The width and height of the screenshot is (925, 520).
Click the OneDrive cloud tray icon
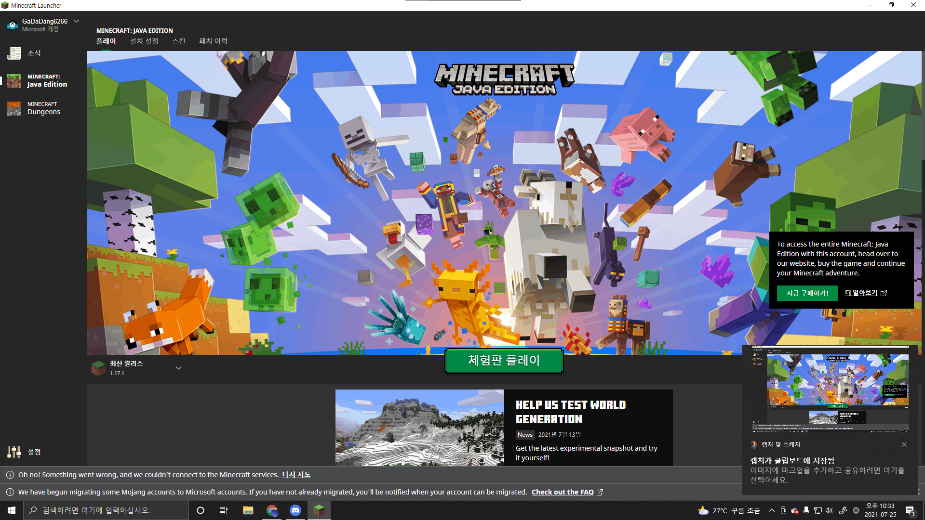pyautogui.click(x=795, y=510)
